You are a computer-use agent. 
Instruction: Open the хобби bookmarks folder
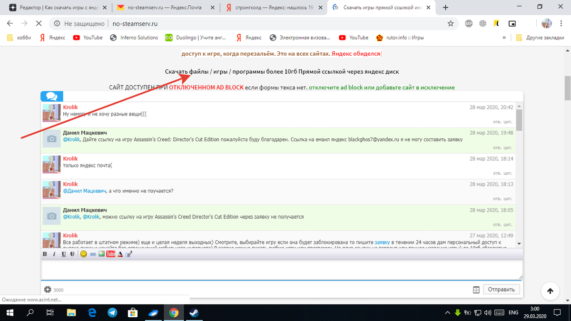(x=20, y=38)
